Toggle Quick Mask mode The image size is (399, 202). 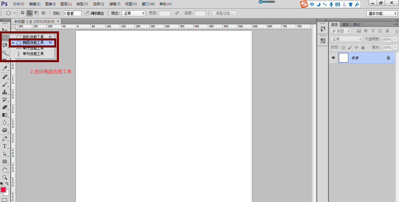click(x=5, y=200)
